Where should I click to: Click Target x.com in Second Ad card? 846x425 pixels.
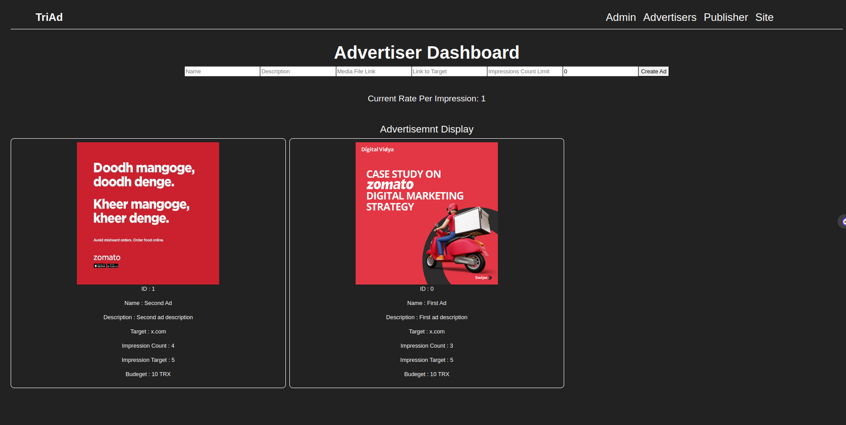[148, 332]
